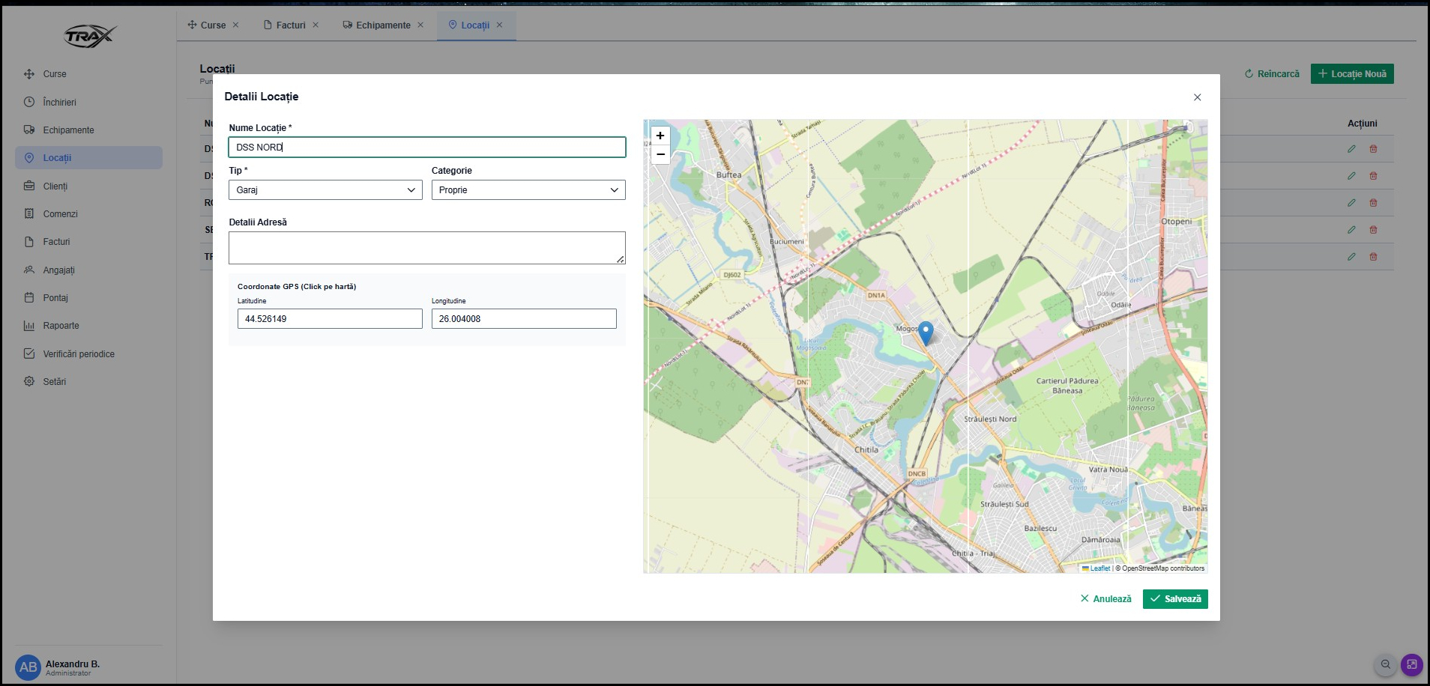Click the purple widget icon bottom-right

pos(1411,664)
